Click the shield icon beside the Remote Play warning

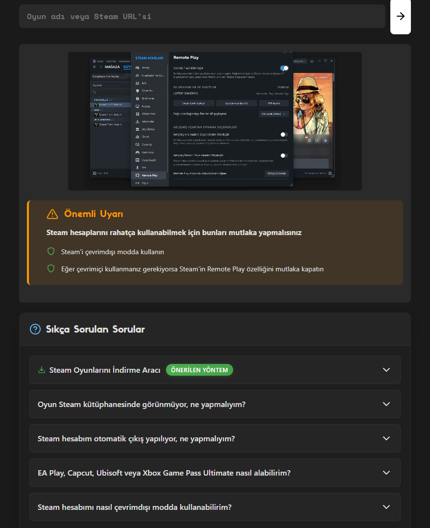point(50,269)
